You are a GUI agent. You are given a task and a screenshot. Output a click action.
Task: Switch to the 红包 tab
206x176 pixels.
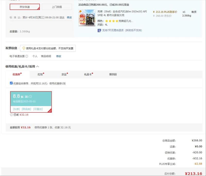pyautogui.click(x=40, y=74)
